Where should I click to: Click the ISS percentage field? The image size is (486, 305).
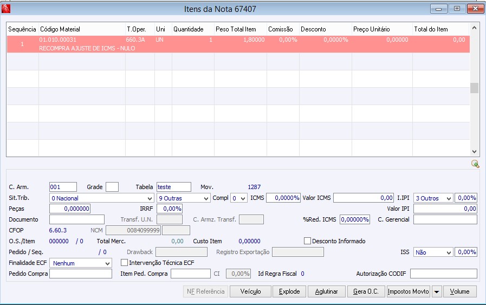point(465,252)
